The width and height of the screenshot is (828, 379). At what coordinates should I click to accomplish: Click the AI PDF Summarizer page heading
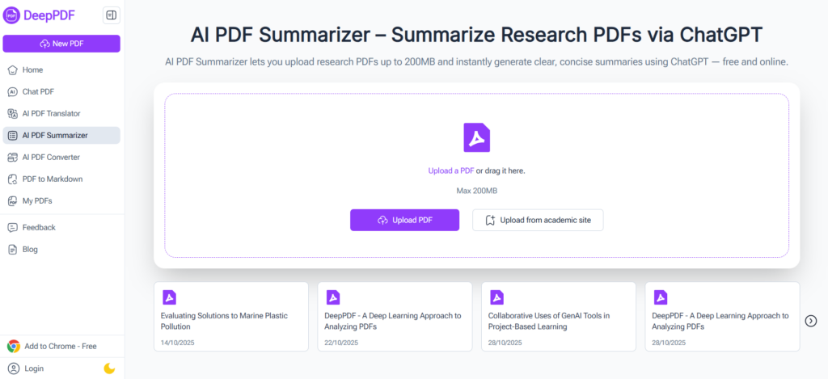[476, 35]
